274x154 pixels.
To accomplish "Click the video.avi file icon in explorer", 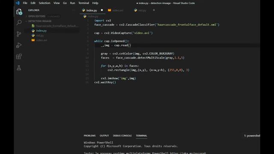I will click(x=33, y=40).
